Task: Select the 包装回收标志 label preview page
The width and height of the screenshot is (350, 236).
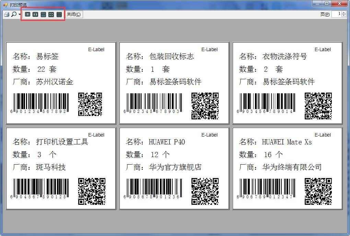Action: click(174, 83)
